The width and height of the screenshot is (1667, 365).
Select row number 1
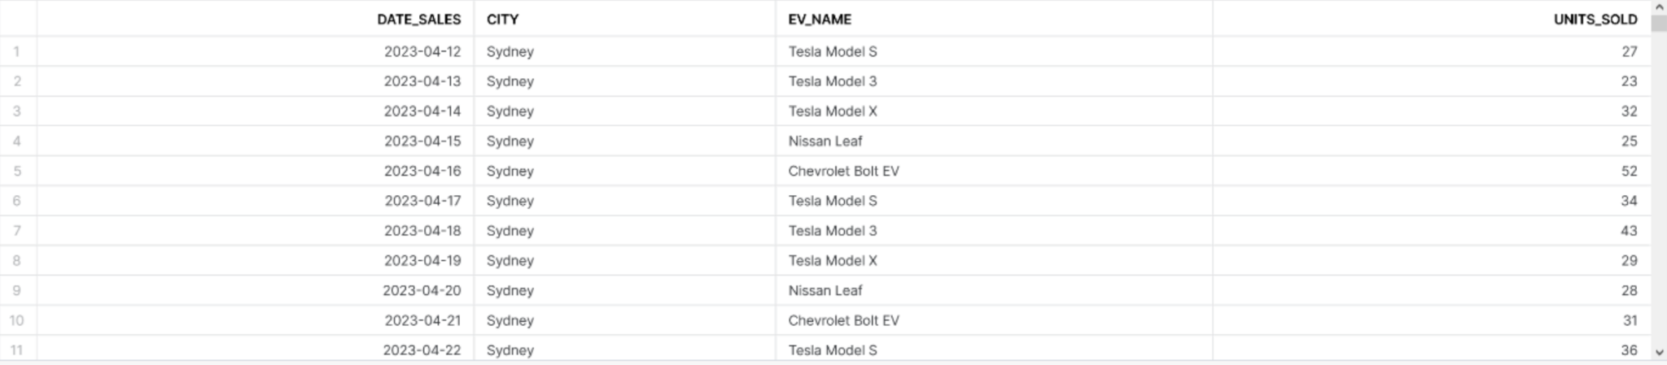18,51
